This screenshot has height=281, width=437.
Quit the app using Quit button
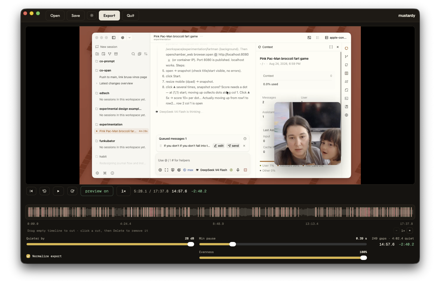click(130, 16)
